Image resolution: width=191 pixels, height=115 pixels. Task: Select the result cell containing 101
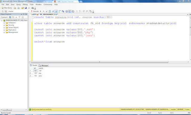pyautogui.click(x=36, y=71)
